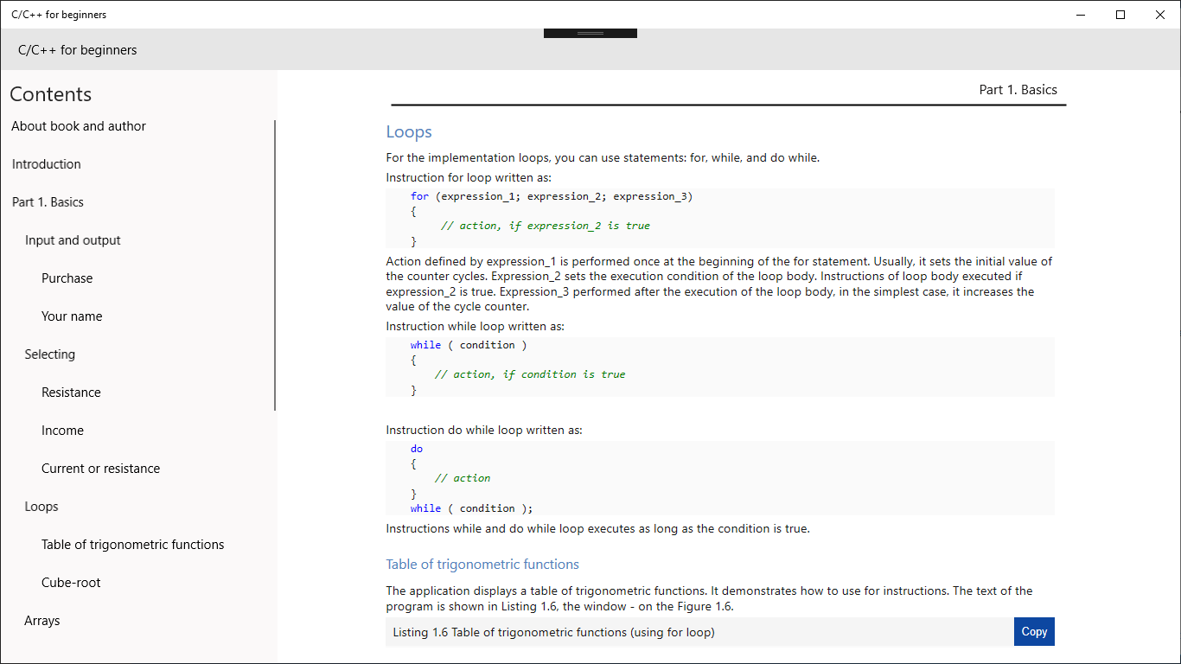Open the 'About book and author' section
Viewport: 1181px width, 664px height.
click(78, 125)
